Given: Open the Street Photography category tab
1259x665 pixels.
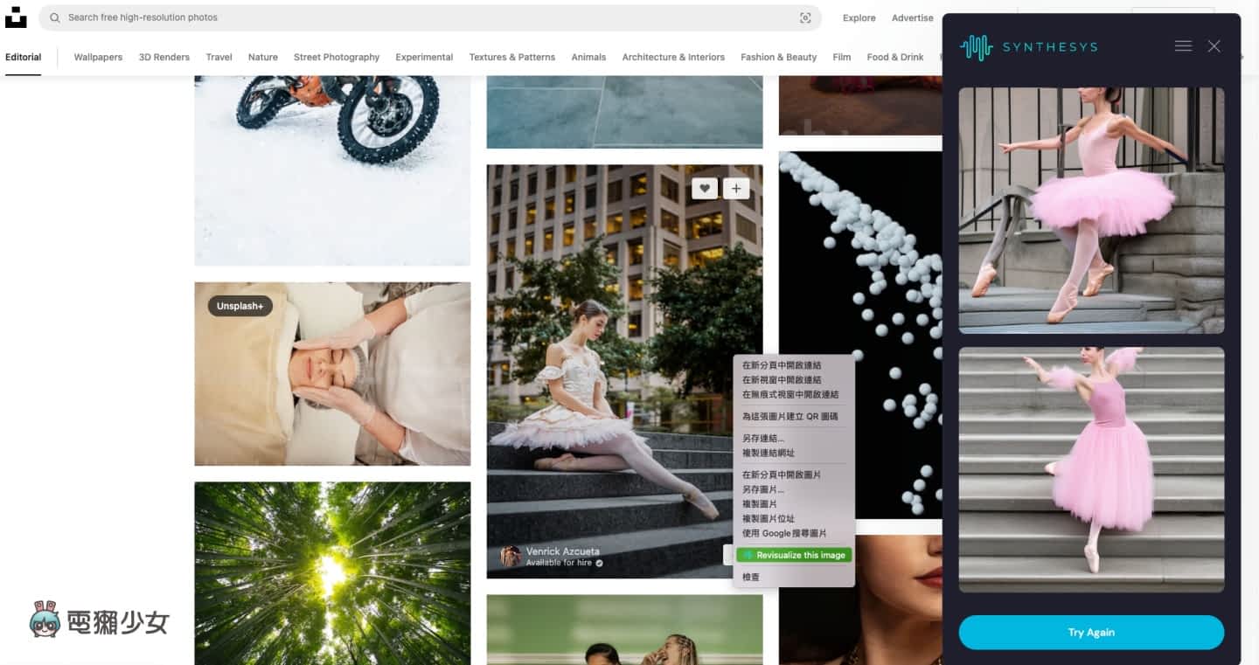Looking at the screenshot, I should coord(337,57).
